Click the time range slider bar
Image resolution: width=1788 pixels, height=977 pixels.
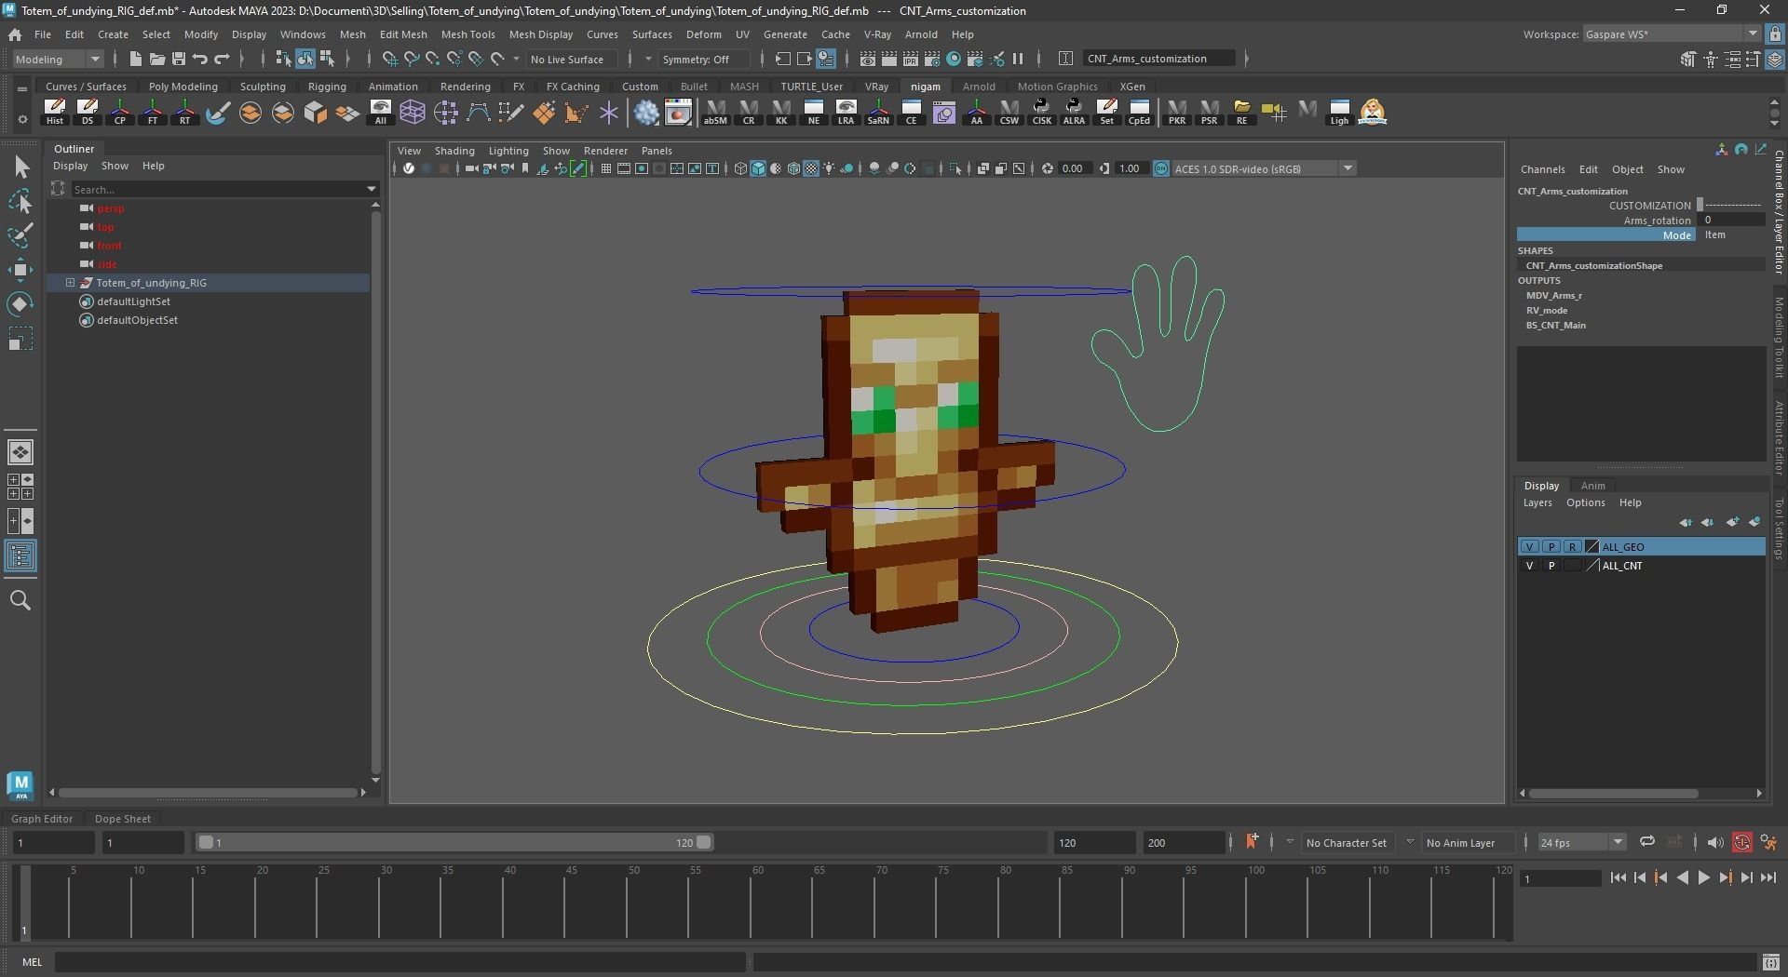click(454, 843)
